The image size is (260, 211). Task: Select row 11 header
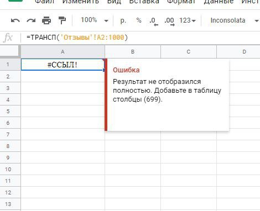[x=10, y=181]
